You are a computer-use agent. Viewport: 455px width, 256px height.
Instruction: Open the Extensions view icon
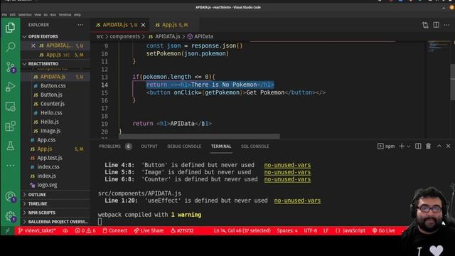(x=11, y=127)
